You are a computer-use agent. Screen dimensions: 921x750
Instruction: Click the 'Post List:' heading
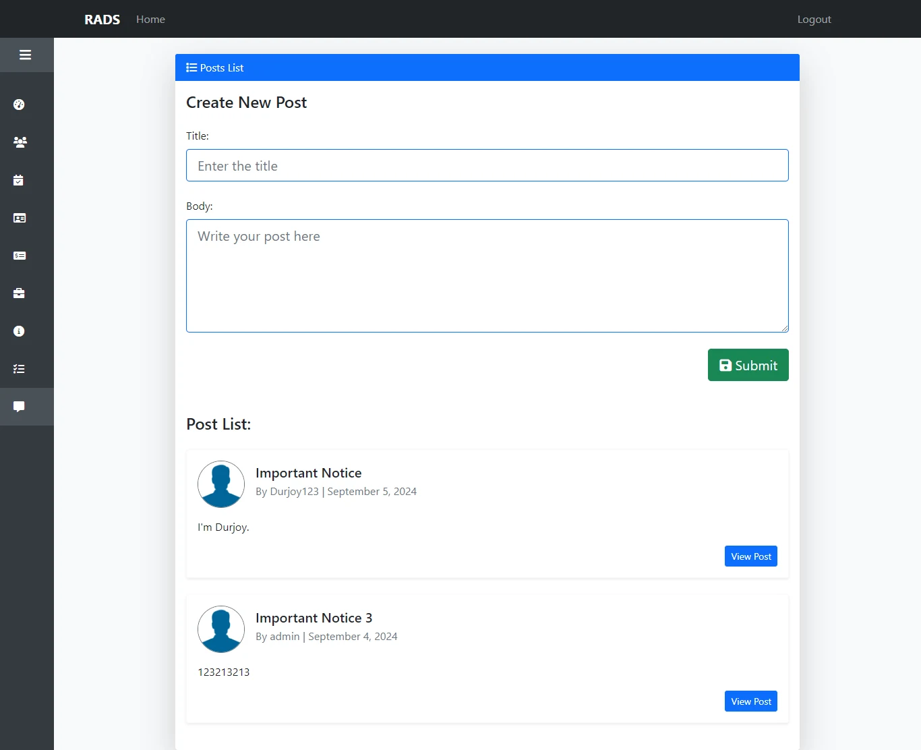point(218,424)
